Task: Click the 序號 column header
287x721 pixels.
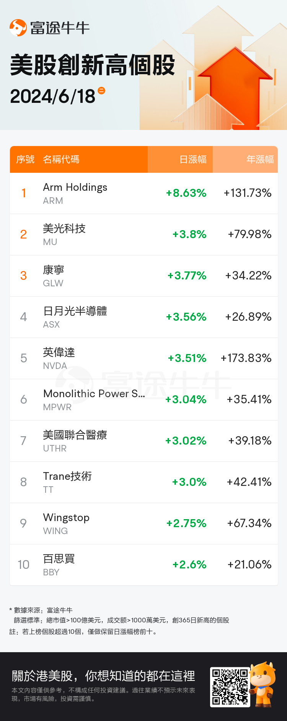Action: pyautogui.click(x=25, y=159)
